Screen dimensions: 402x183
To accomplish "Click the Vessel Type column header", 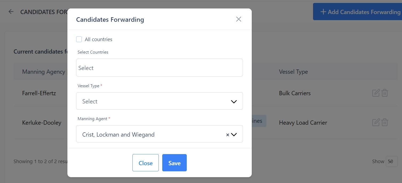I will click(x=293, y=72).
